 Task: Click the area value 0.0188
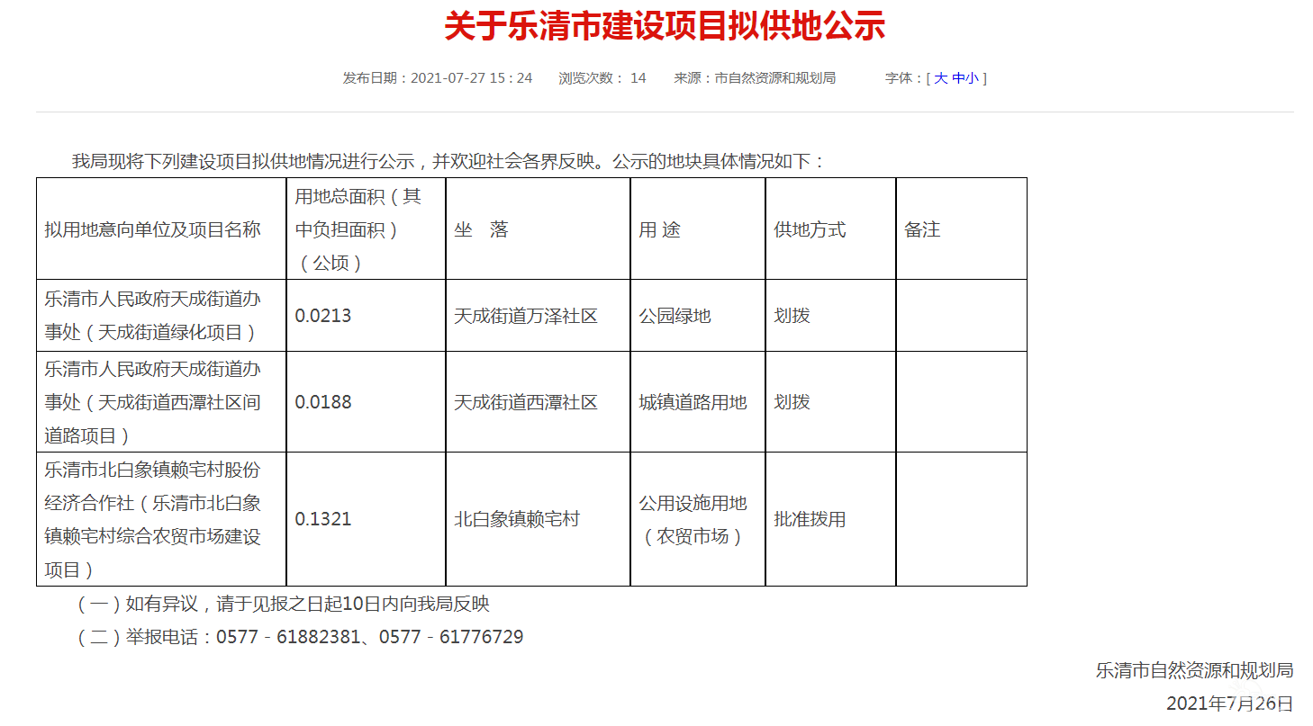coord(323,402)
